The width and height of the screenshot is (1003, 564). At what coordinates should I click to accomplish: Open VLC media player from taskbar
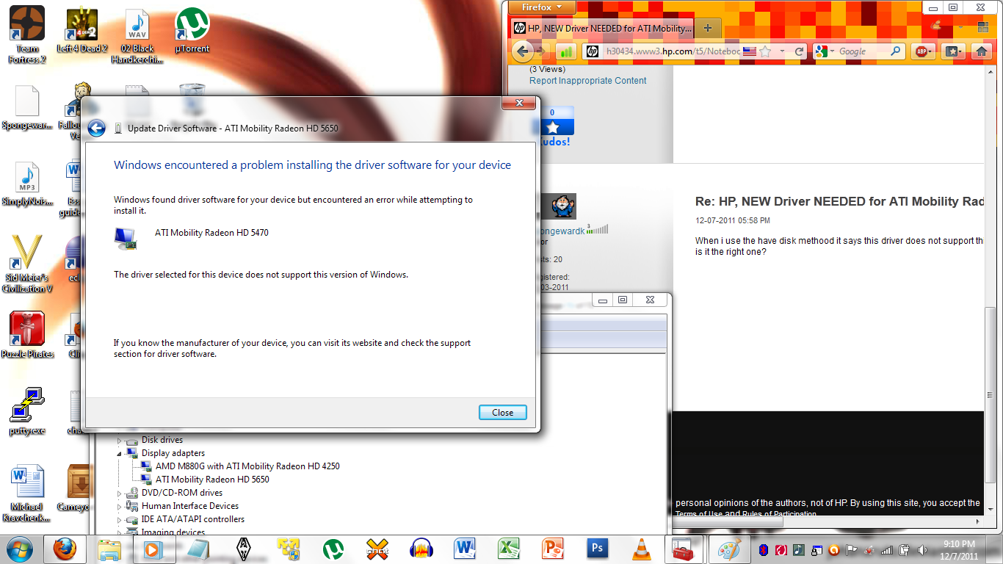(x=642, y=549)
